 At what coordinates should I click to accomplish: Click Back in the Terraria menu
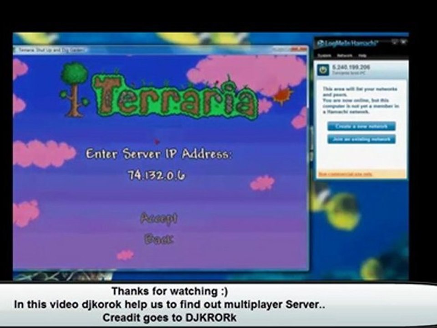pyautogui.click(x=159, y=239)
